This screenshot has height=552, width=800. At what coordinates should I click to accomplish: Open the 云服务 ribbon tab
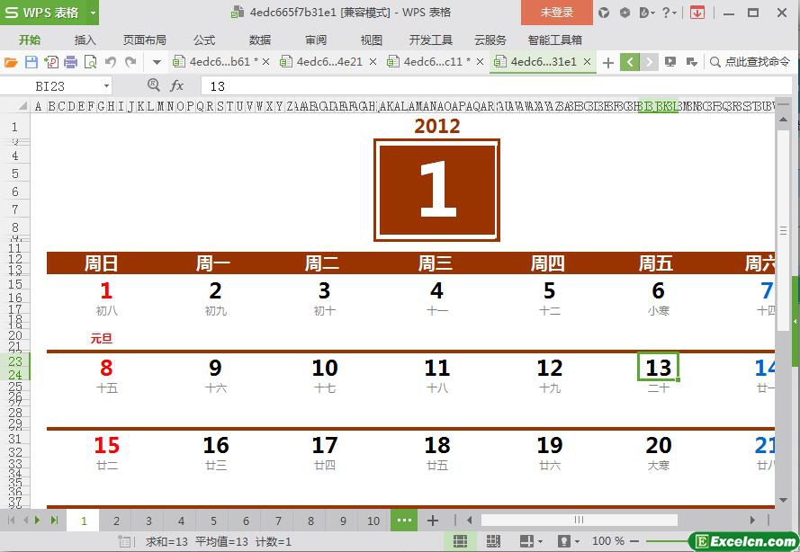[490, 40]
